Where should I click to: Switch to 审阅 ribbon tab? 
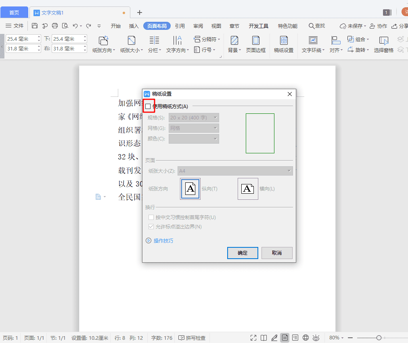(x=198, y=26)
